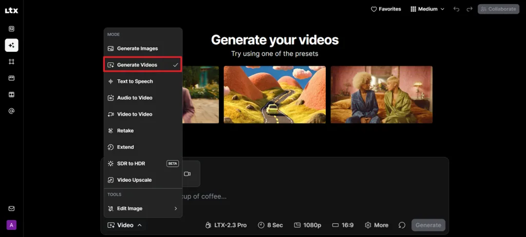Select Audio to Video mode

143,98
